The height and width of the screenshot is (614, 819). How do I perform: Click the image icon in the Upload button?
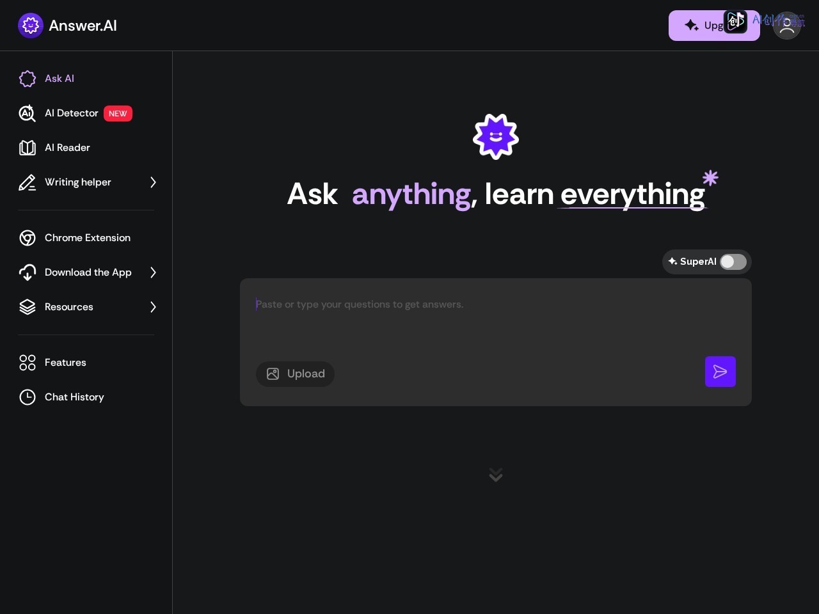tap(273, 374)
